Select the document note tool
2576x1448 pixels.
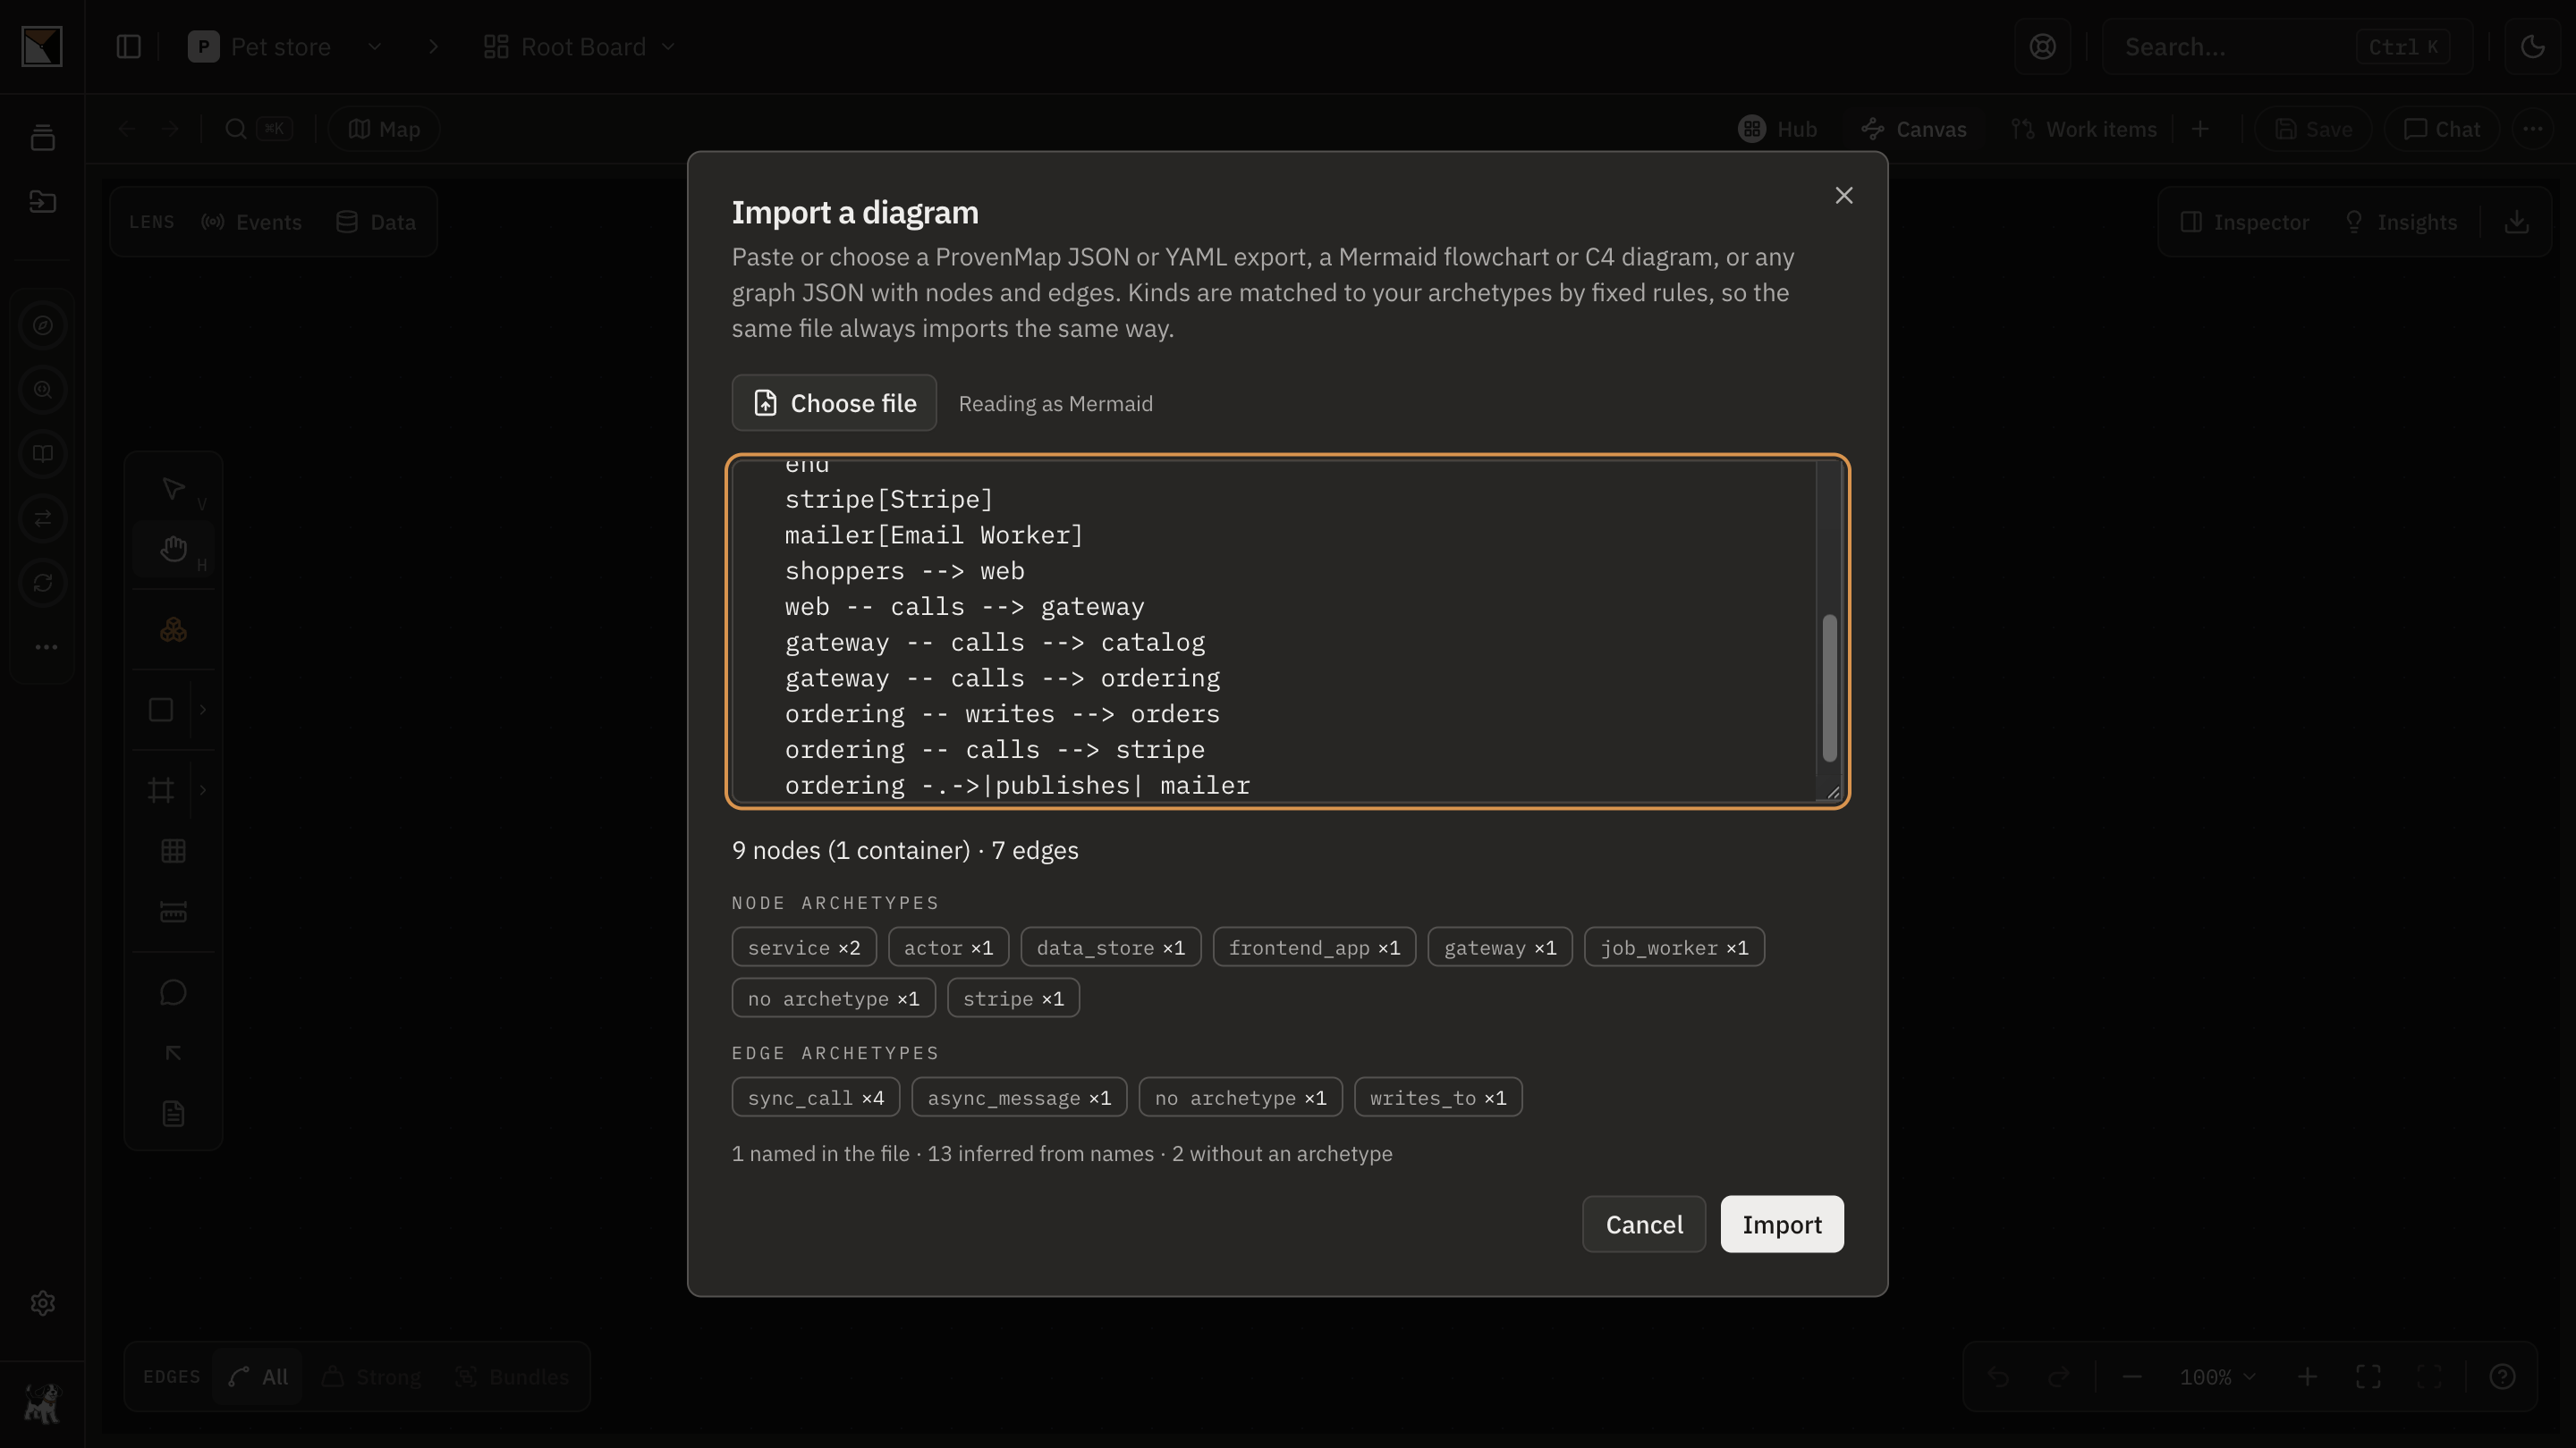tap(173, 1113)
